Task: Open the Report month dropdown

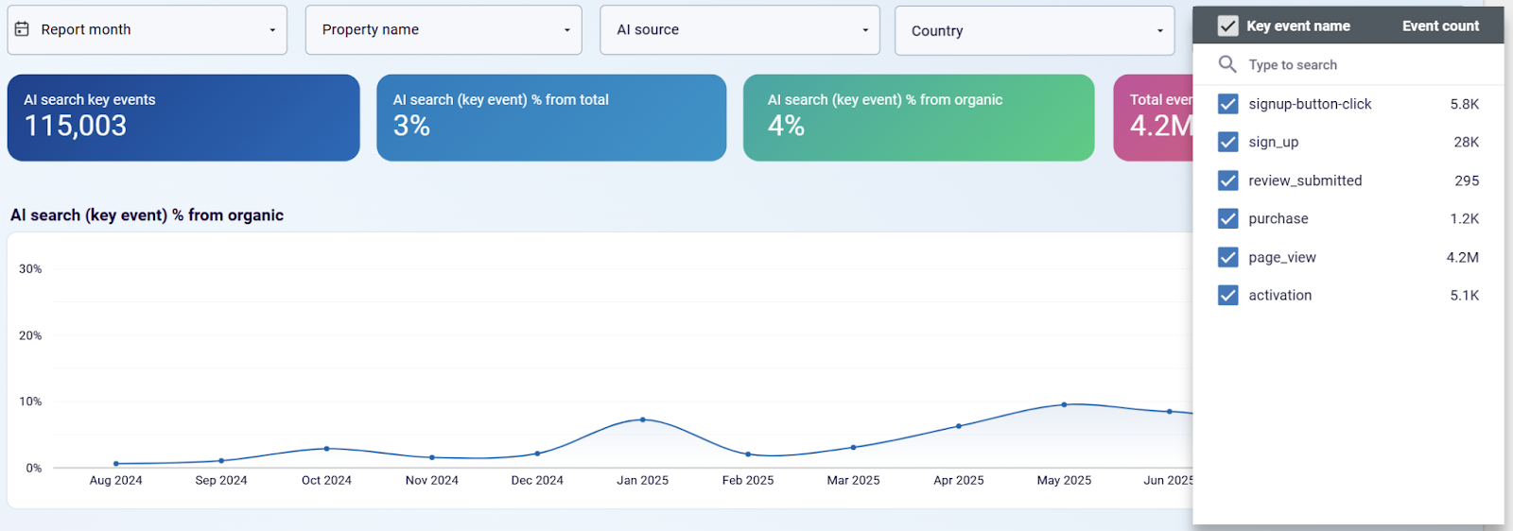Action: pos(148,30)
